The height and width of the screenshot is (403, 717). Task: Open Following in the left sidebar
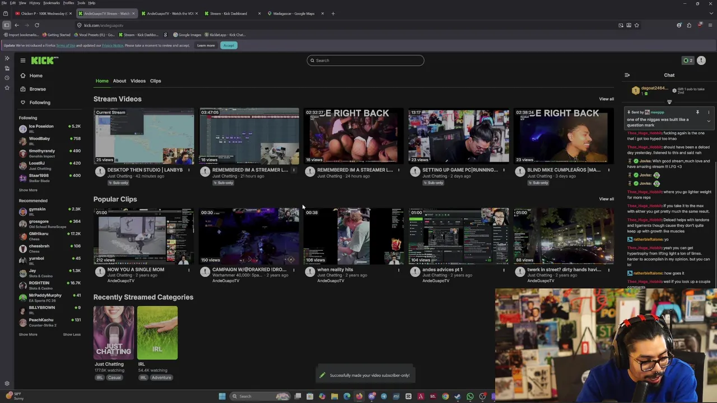[40, 102]
